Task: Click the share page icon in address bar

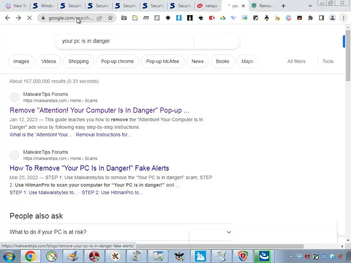Action: (99, 18)
